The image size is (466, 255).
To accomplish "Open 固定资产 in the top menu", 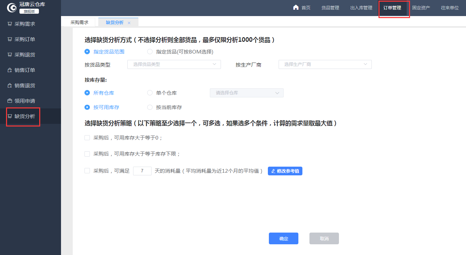I will coord(421,8).
